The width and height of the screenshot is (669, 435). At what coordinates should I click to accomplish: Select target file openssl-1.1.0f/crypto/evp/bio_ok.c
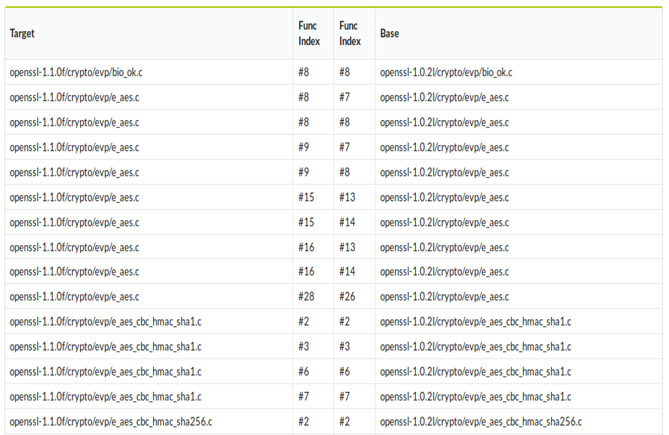tap(76, 72)
